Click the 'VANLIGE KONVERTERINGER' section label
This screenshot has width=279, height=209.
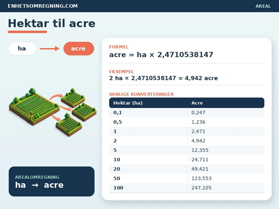(142, 94)
